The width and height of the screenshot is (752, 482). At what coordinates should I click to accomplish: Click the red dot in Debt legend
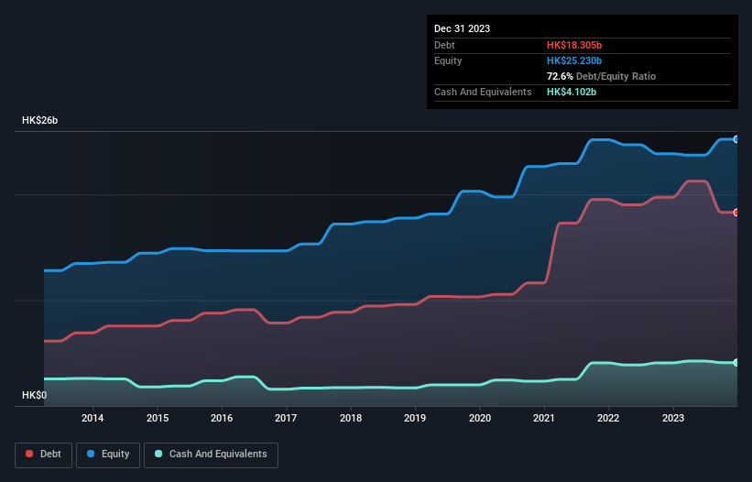click(29, 454)
